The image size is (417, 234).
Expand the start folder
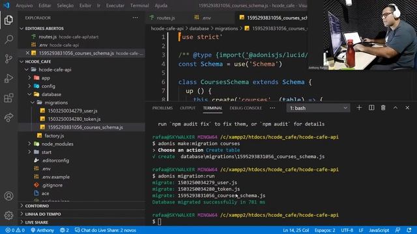coord(81,152)
